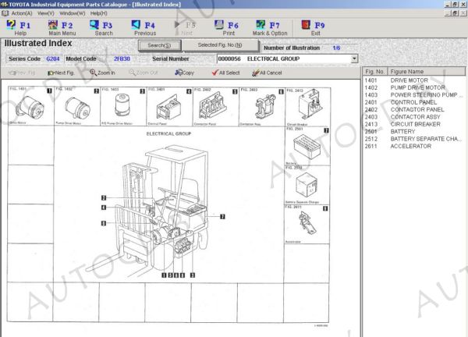Screen dimensions: 468x337
Task: Select FIG. 2403 Contactor Assy thumbnail
Action: [x=262, y=106]
